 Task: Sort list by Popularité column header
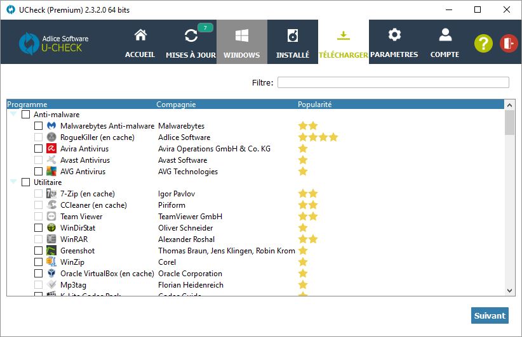(x=315, y=105)
